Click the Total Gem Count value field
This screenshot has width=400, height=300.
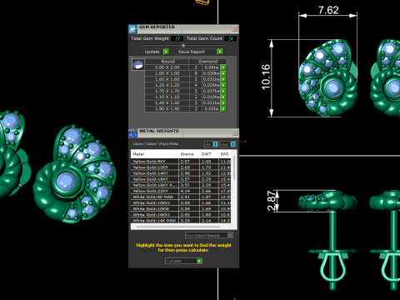230,38
